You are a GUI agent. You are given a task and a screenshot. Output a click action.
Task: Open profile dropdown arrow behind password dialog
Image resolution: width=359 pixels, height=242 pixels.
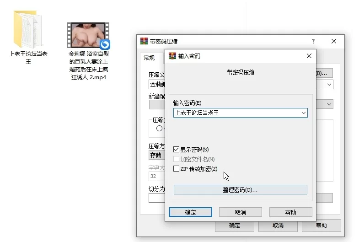pyautogui.click(x=329, y=104)
